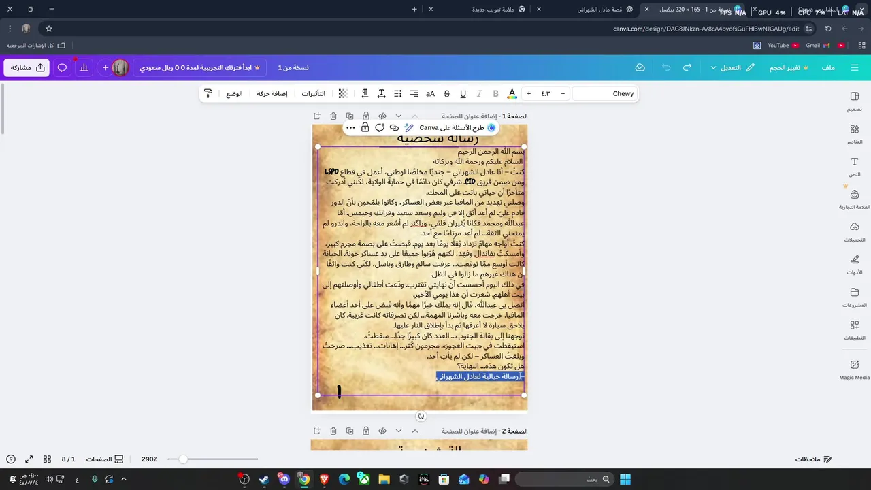Screen dimensions: 871x490
Task: Move page 1 up with chevron
Action: coord(415,116)
